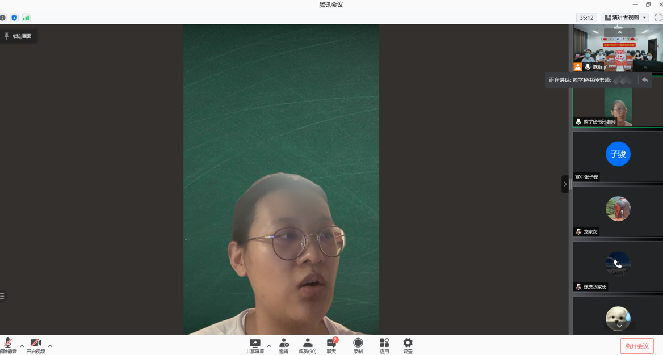
Task: Open the Speaker View (演讲者视图) dropdown
Action: [625, 18]
